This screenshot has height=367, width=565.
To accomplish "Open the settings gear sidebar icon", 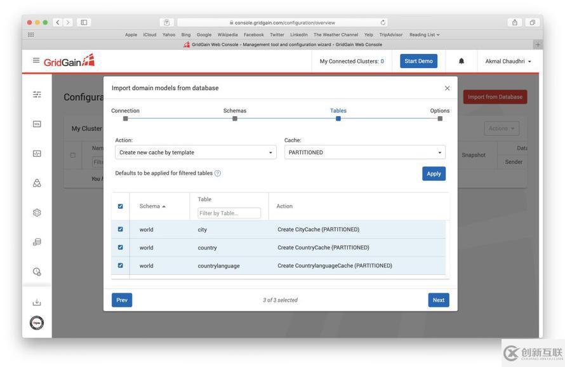I will (x=37, y=213).
